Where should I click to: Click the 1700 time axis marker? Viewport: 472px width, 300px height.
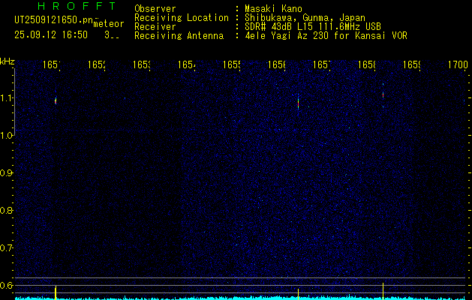click(458, 64)
